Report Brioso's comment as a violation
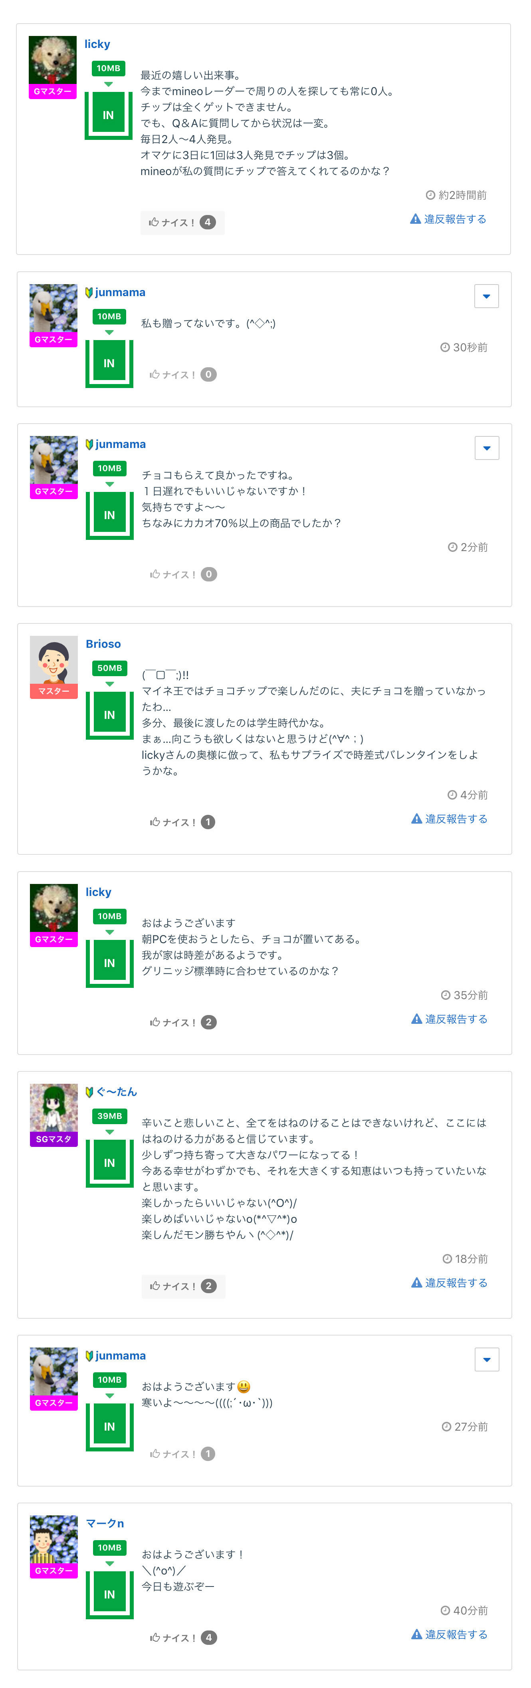The width and height of the screenshot is (531, 1688). tap(449, 818)
